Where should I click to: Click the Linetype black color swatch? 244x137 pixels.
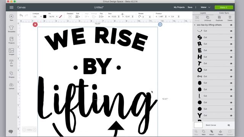pyautogui.click(x=45, y=16)
